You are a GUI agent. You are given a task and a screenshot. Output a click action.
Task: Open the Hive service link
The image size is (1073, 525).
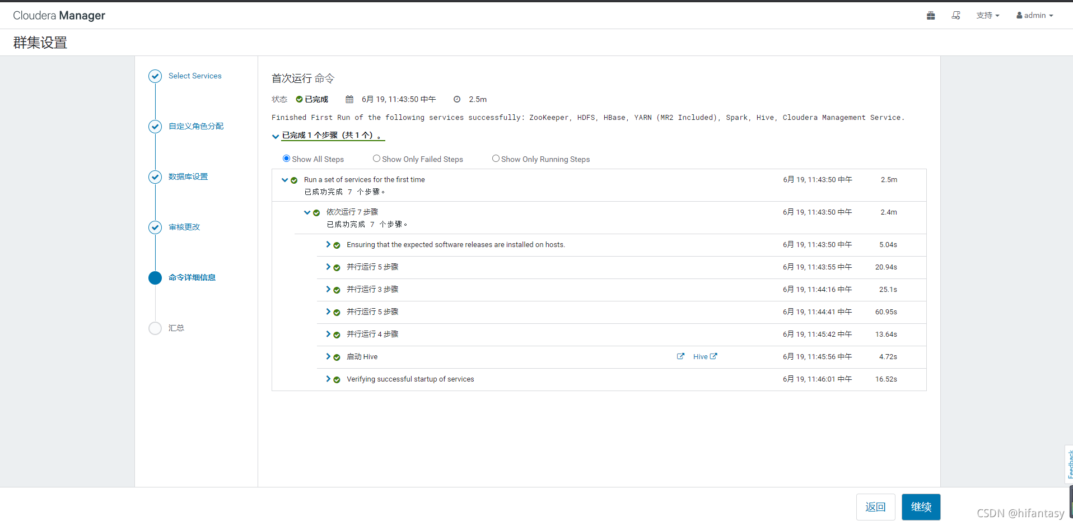coord(705,356)
